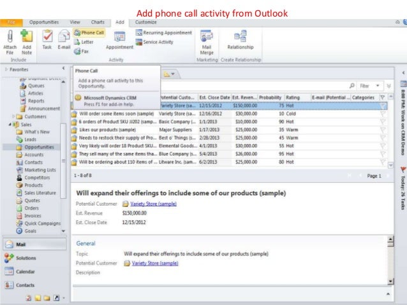Open Announcements in navigation tree

click(40, 108)
